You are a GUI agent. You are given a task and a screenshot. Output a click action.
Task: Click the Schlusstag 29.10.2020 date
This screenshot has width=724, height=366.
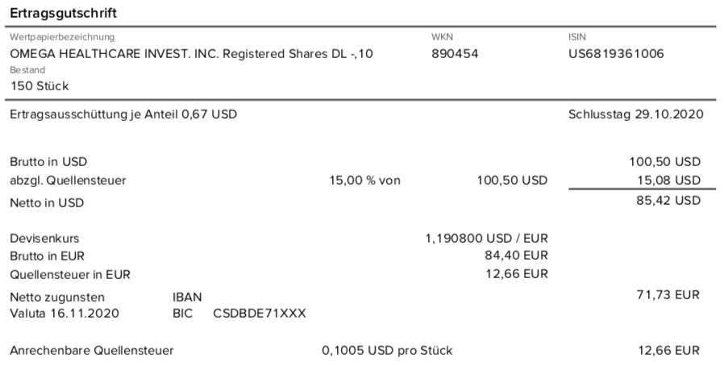coord(636,114)
